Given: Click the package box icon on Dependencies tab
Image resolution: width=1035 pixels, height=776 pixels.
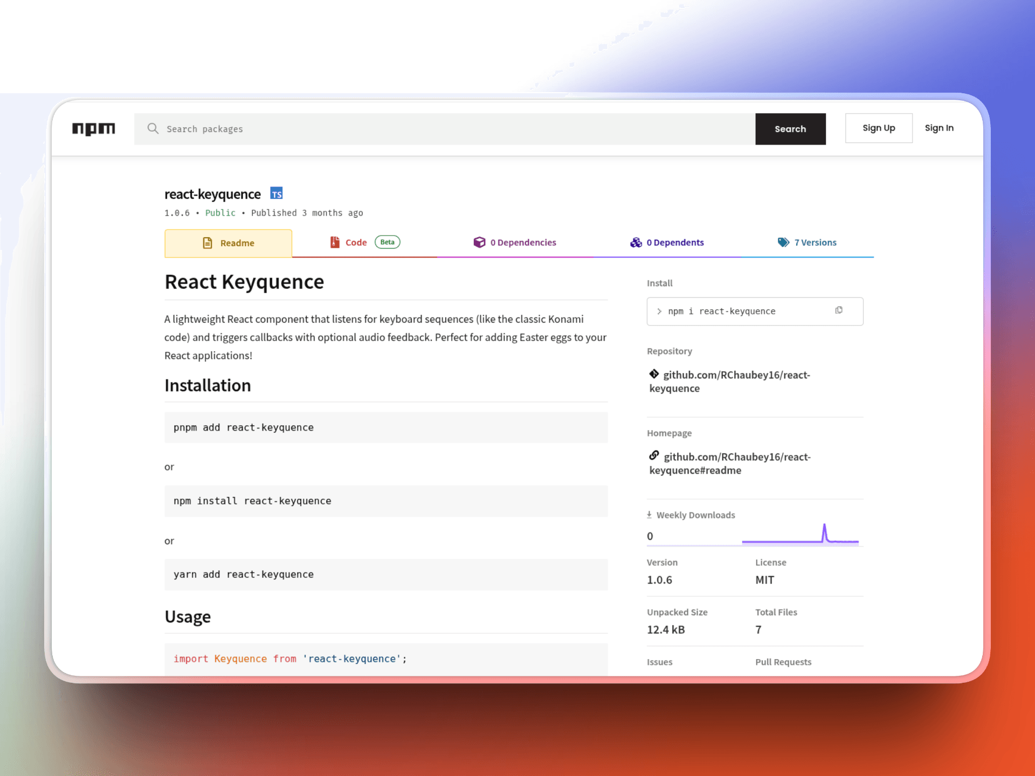Looking at the screenshot, I should point(479,242).
